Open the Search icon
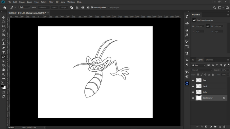The image size is (230, 129). 214,8
